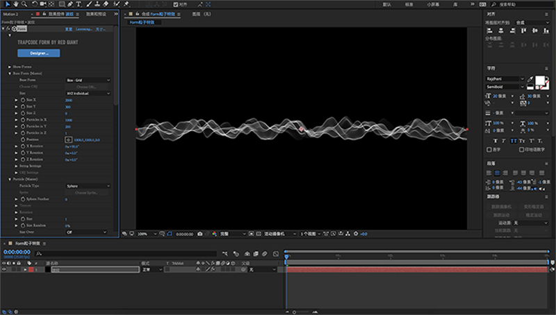Open the 活动摄像机 camera view dropdown

[x=280, y=234]
